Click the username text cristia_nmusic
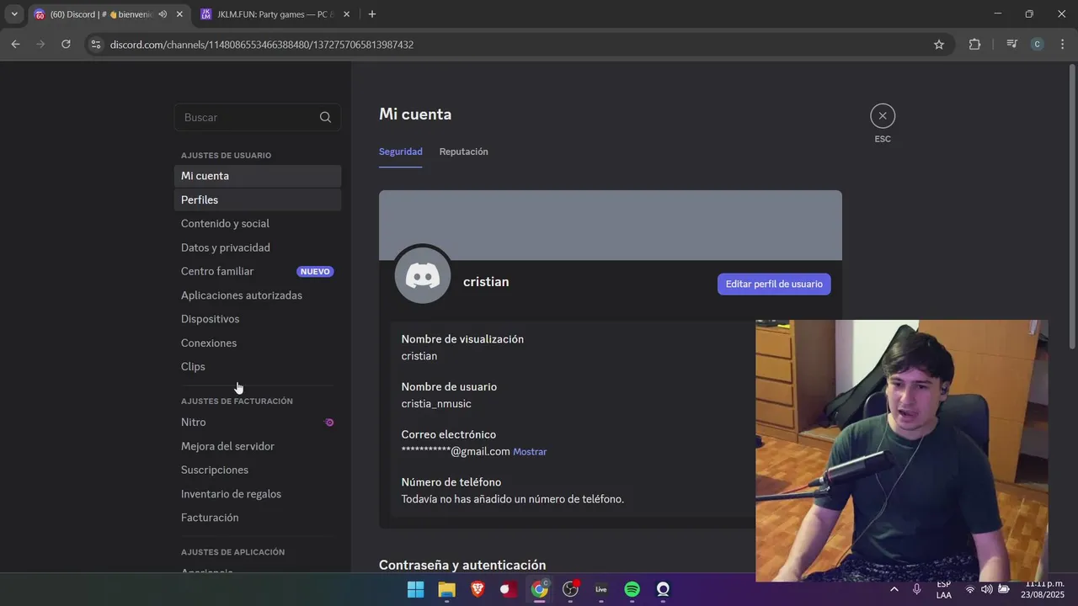The height and width of the screenshot is (606, 1078). click(436, 404)
